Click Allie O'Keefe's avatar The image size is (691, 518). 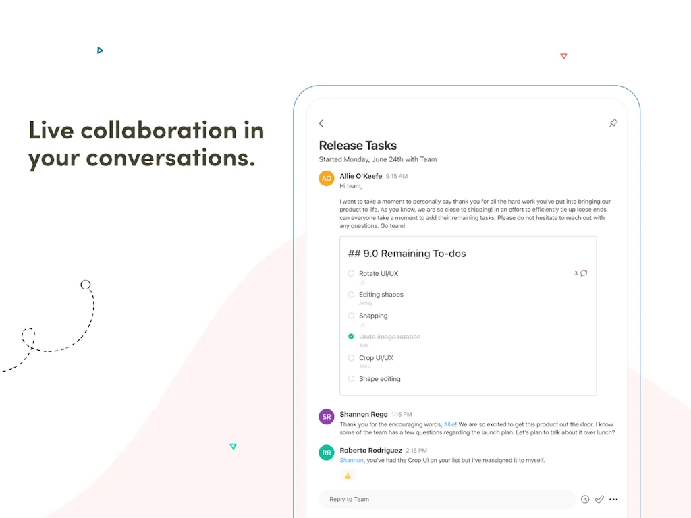pos(326,178)
